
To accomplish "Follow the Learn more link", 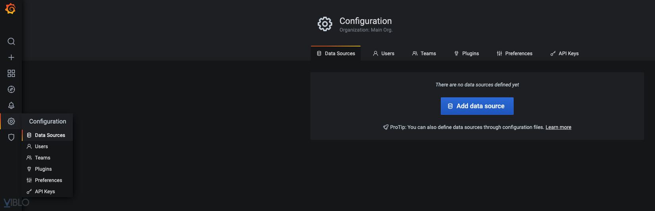I will coord(558,127).
